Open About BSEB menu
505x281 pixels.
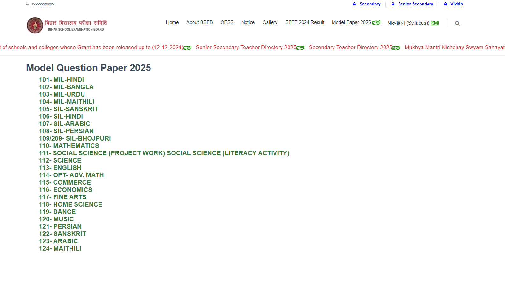(x=200, y=22)
